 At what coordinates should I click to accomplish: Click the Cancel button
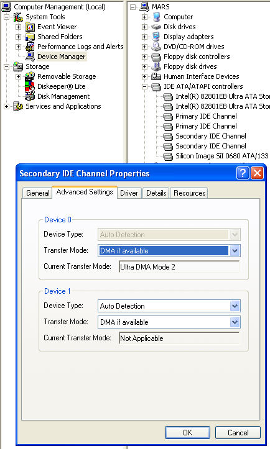tap(238, 432)
